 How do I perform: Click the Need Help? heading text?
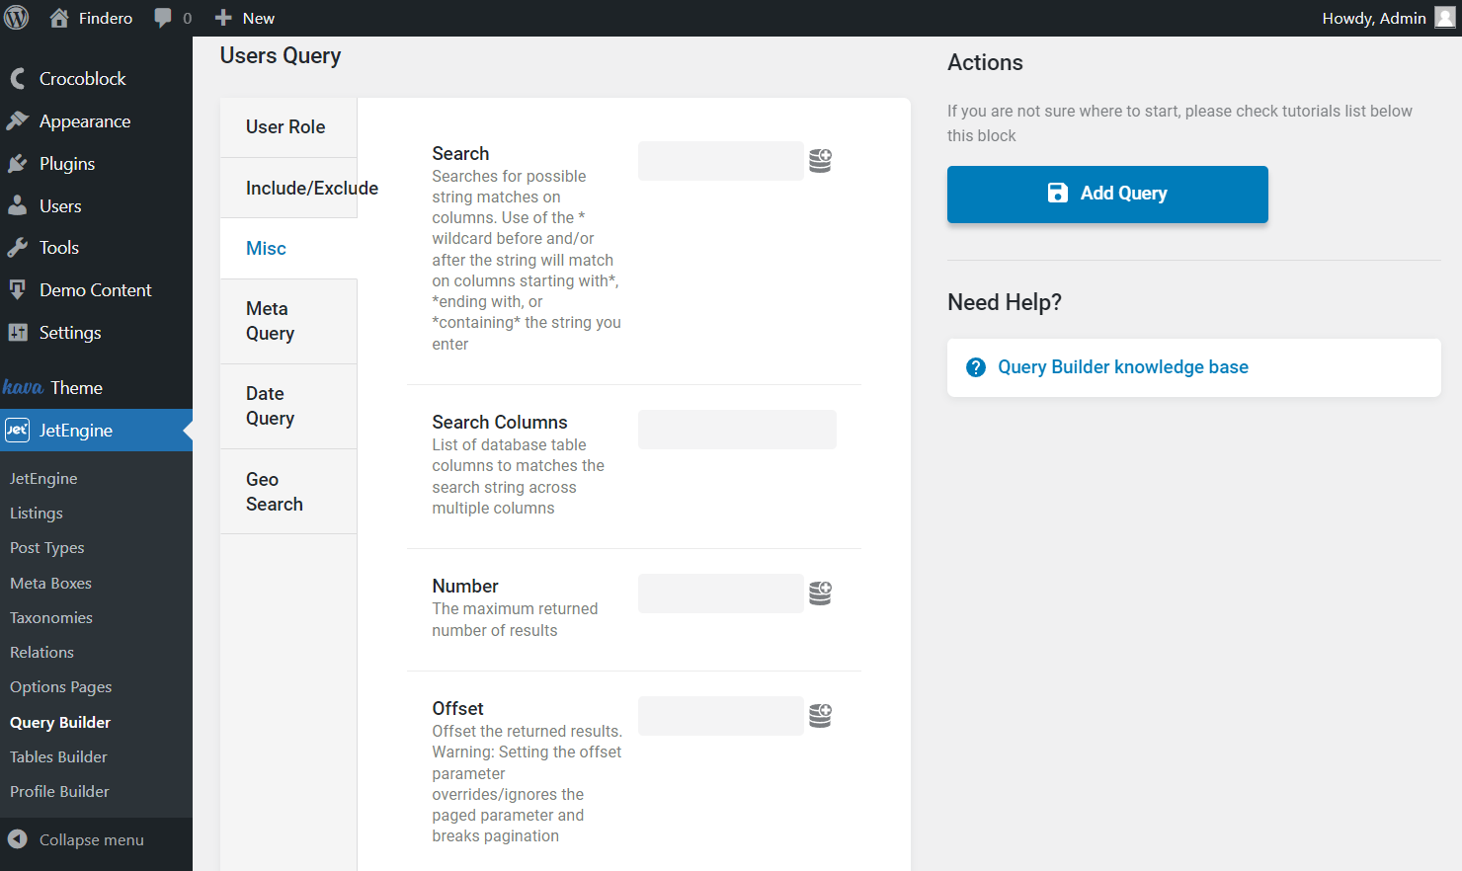1005,302
